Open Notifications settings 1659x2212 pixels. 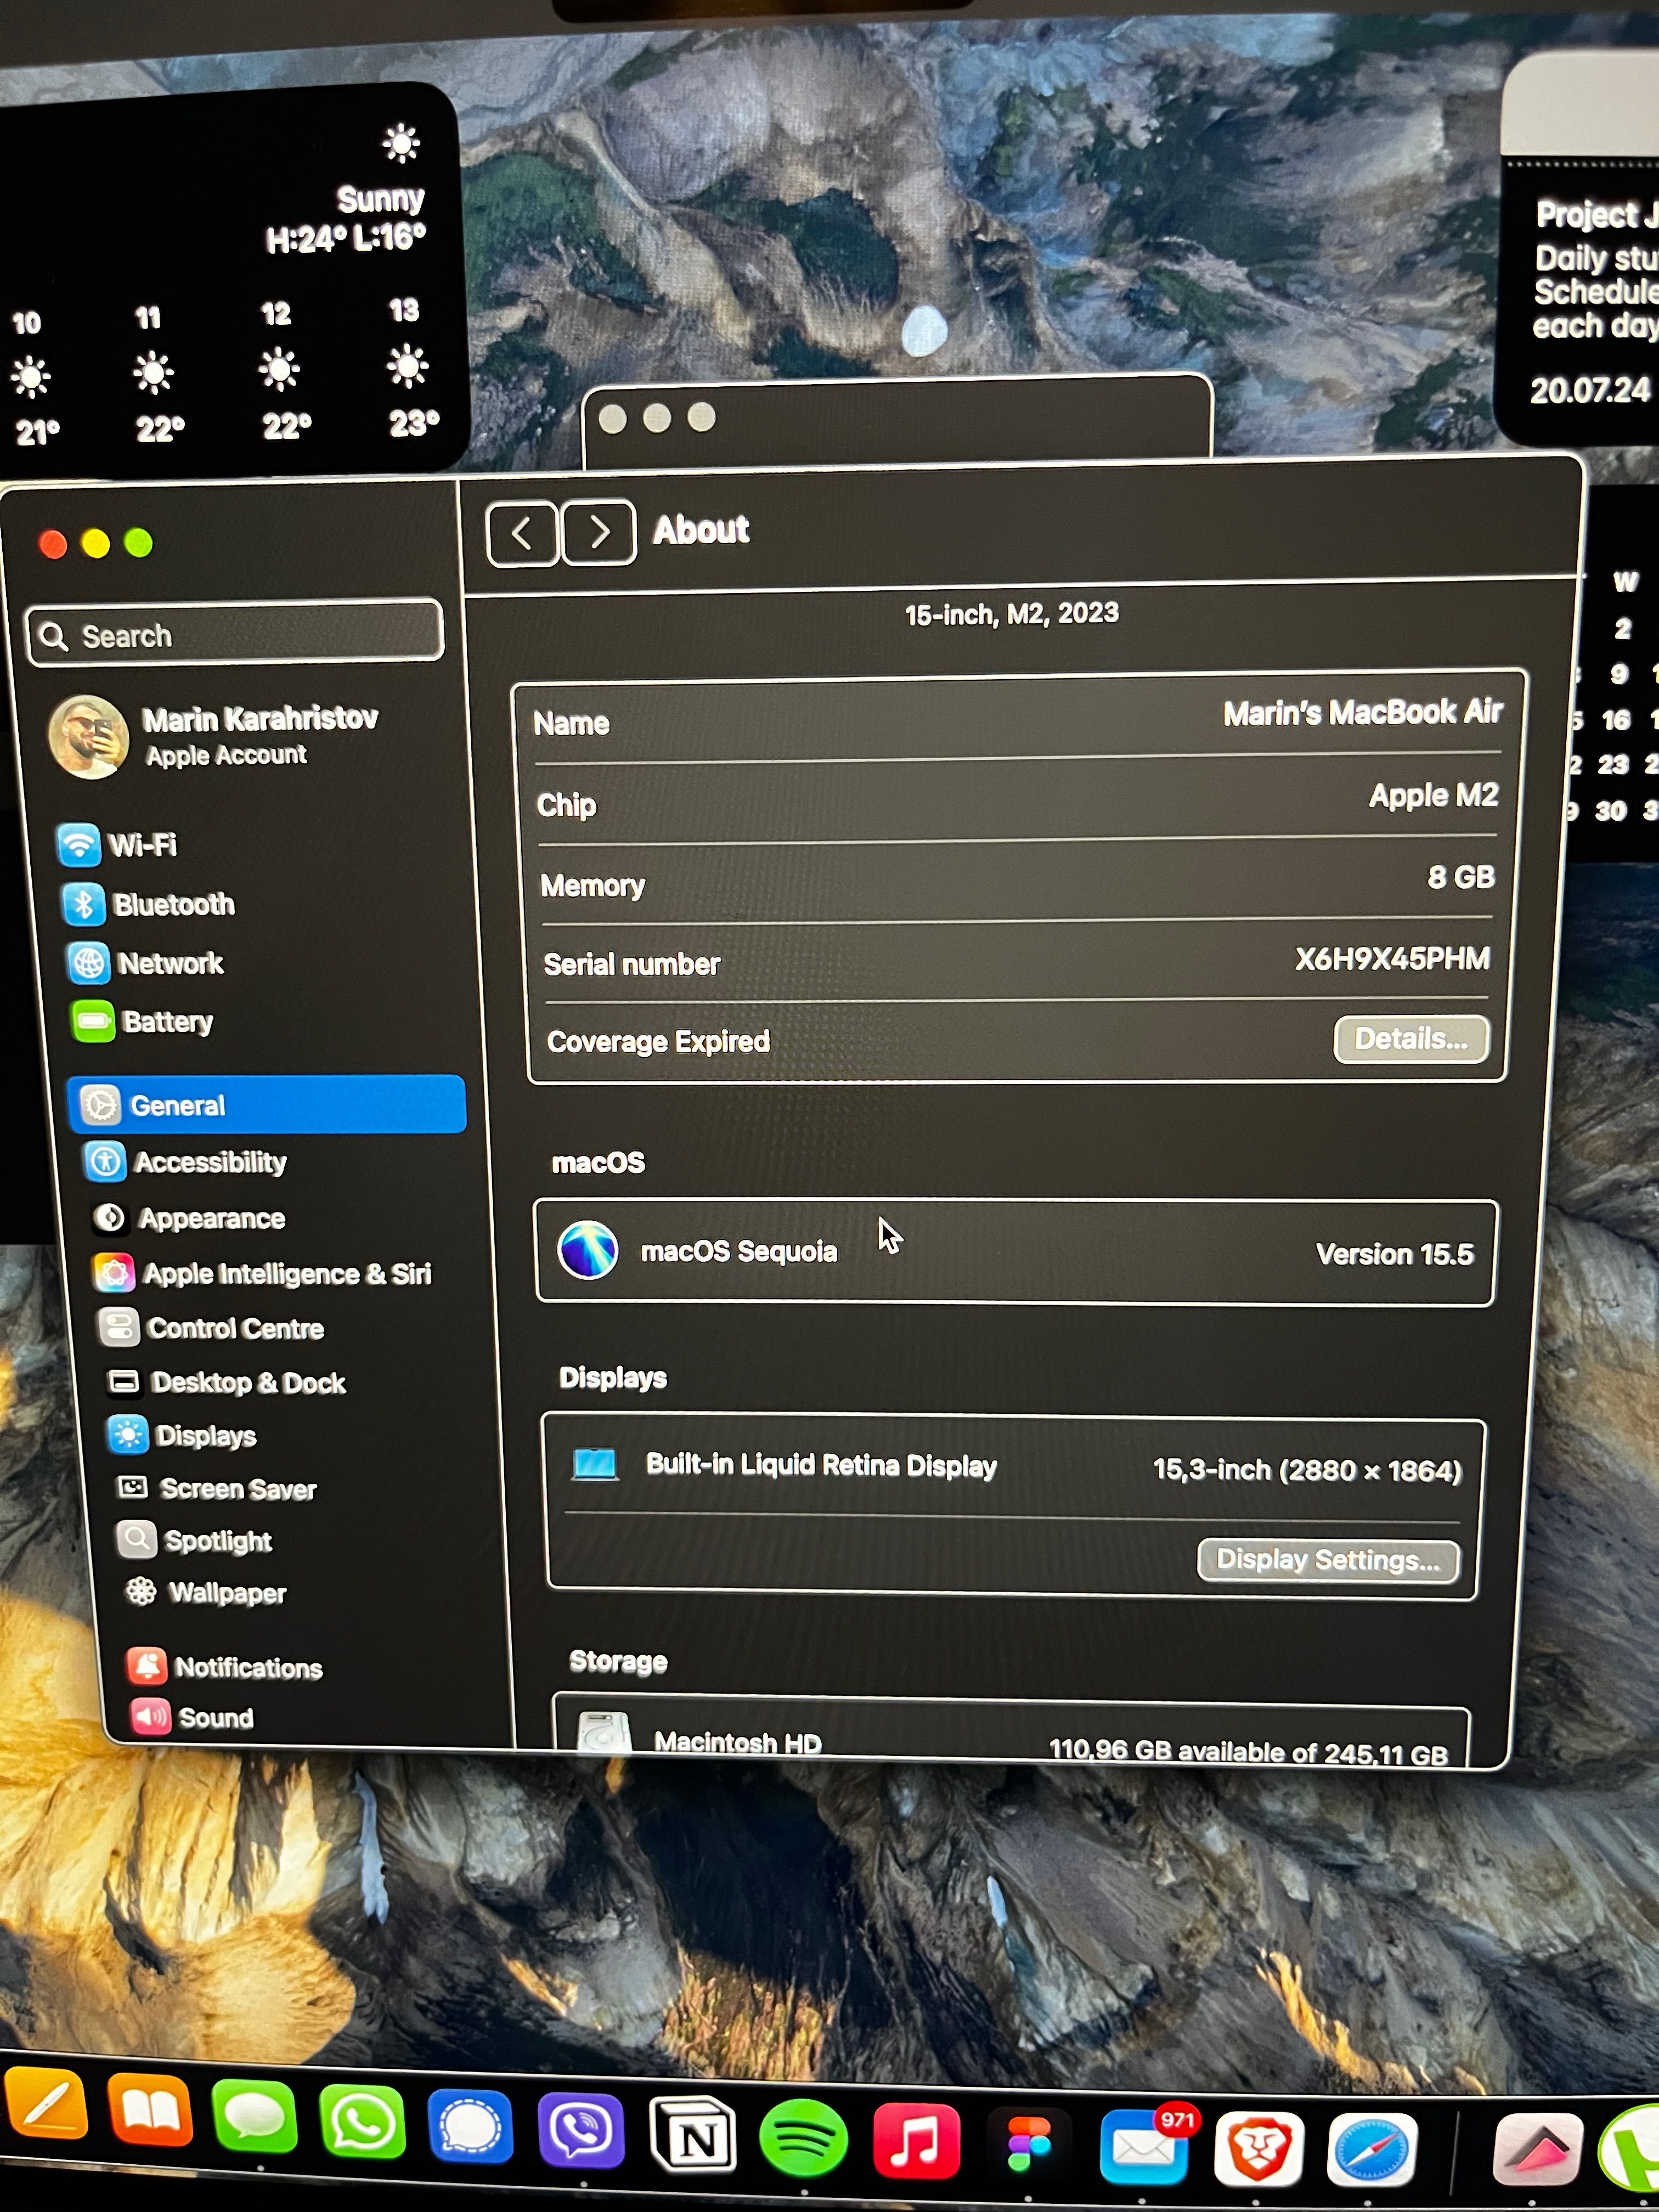[x=225, y=1667]
